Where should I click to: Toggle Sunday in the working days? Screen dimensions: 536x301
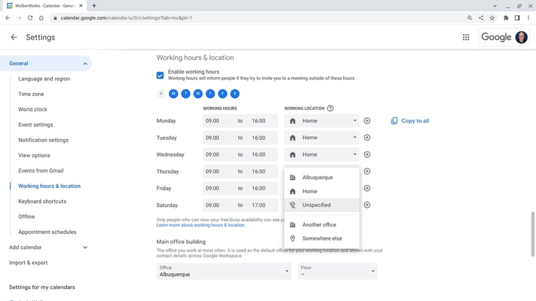pyautogui.click(x=161, y=94)
